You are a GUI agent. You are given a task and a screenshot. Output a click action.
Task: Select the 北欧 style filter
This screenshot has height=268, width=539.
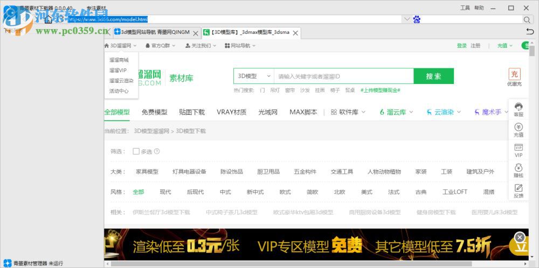click(339, 192)
